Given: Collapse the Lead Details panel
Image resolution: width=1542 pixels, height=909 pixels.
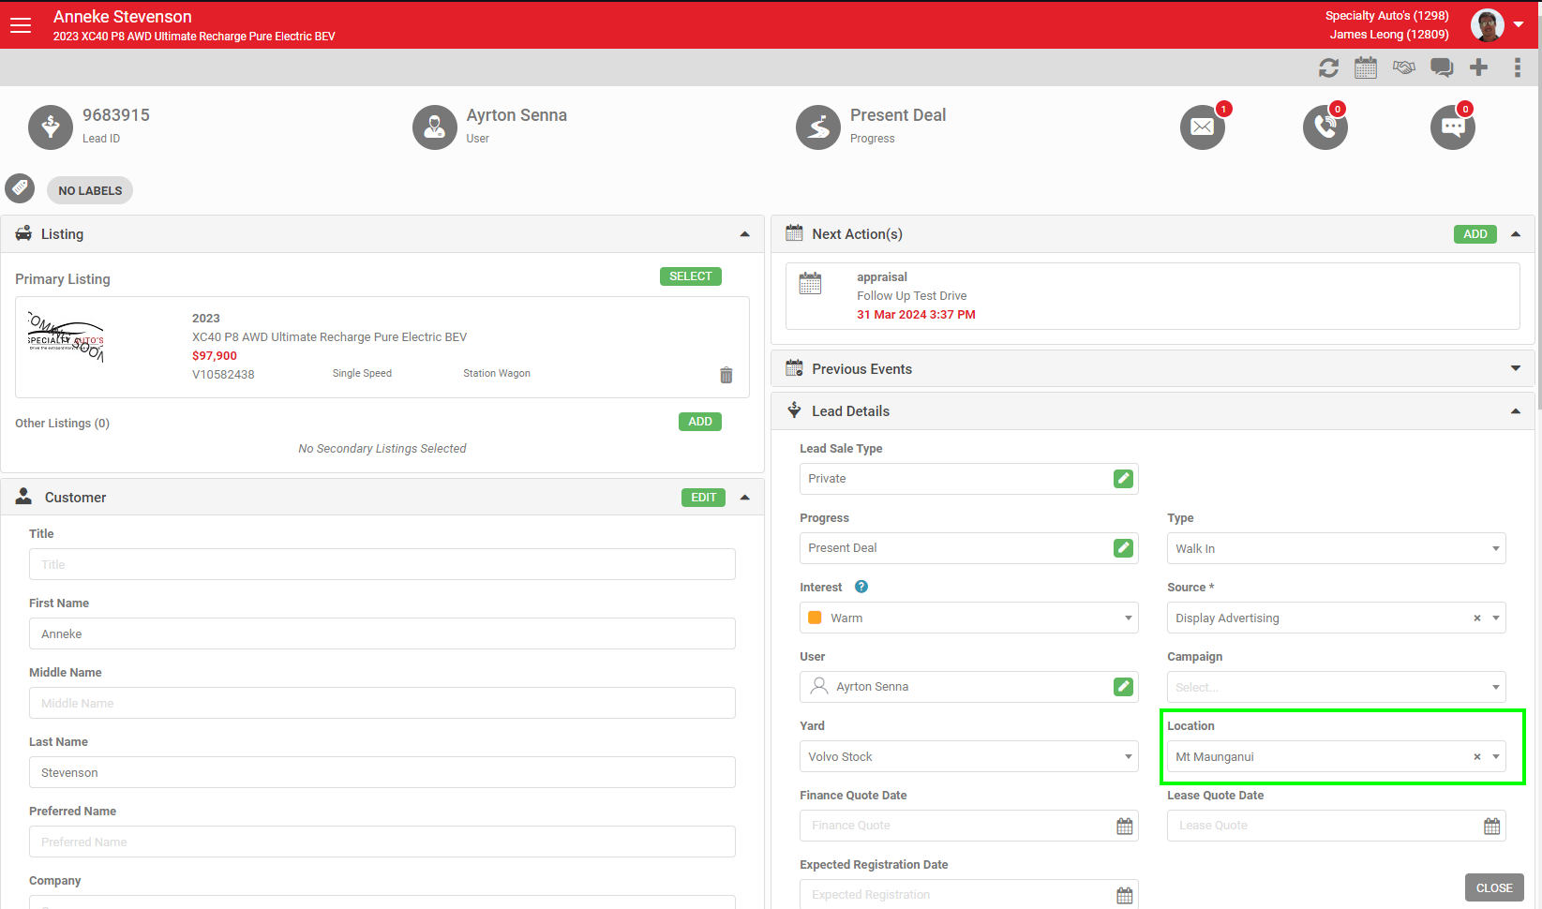Looking at the screenshot, I should [1516, 411].
